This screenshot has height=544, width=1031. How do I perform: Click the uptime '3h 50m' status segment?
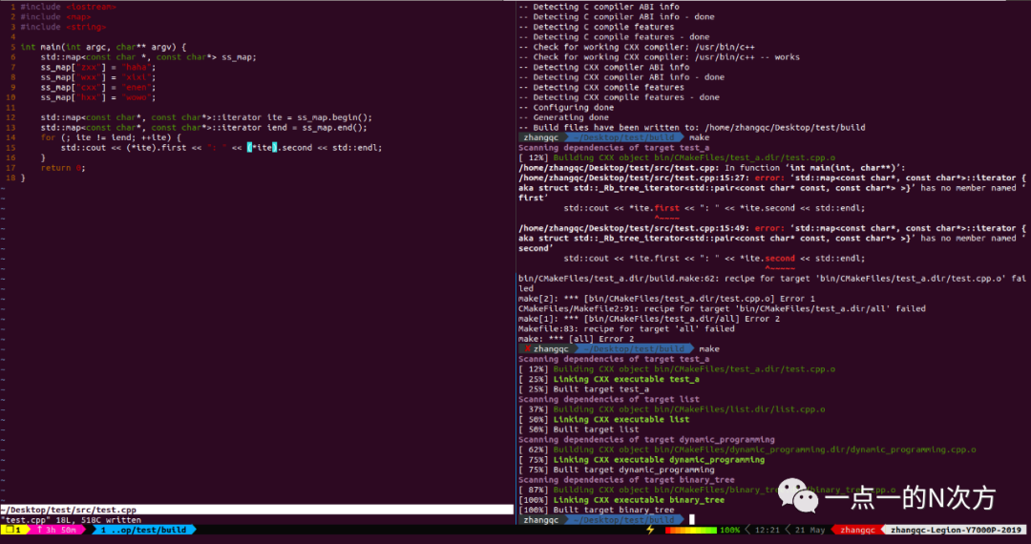tap(56, 530)
